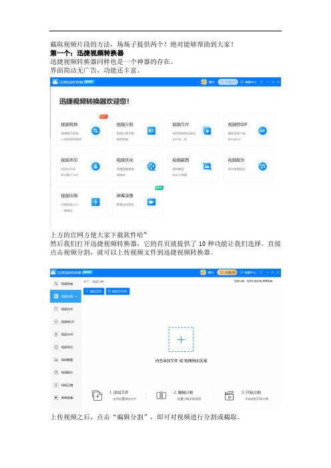Click the line 界面简洁无广告,功能还丰富。

(95, 71)
